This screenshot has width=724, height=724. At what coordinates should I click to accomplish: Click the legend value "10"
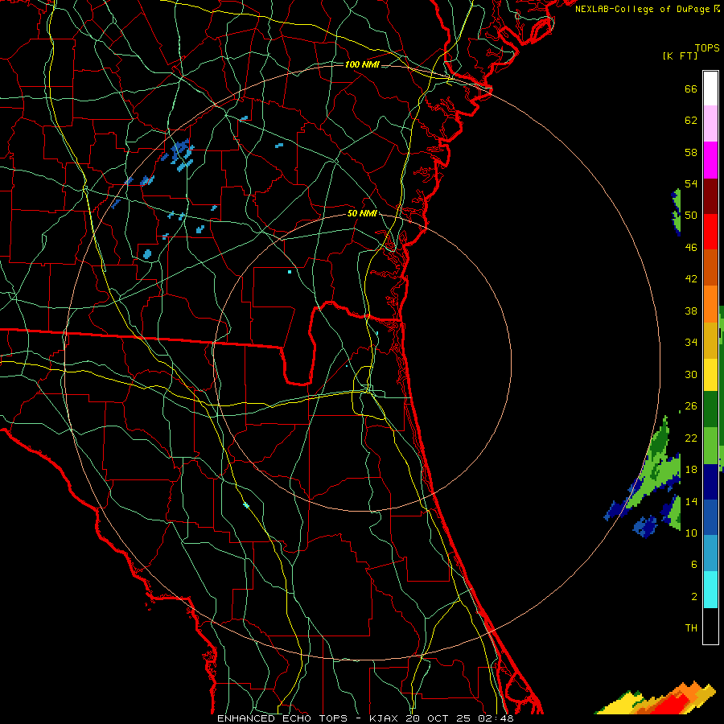(691, 533)
